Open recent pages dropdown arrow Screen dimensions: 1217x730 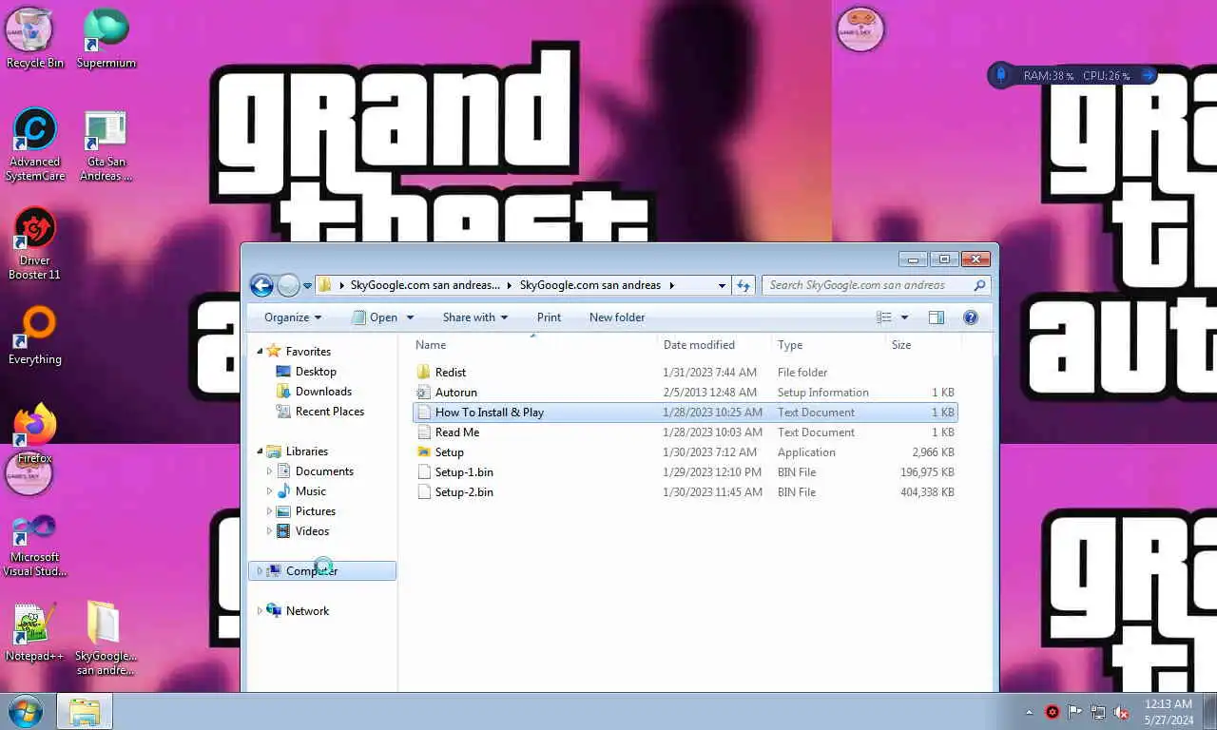[307, 285]
